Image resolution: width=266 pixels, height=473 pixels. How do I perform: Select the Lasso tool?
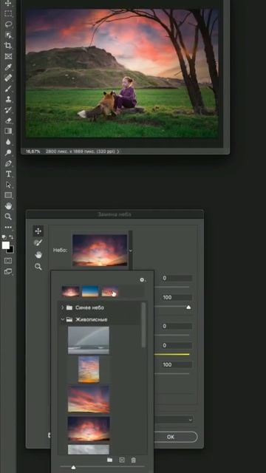8,24
